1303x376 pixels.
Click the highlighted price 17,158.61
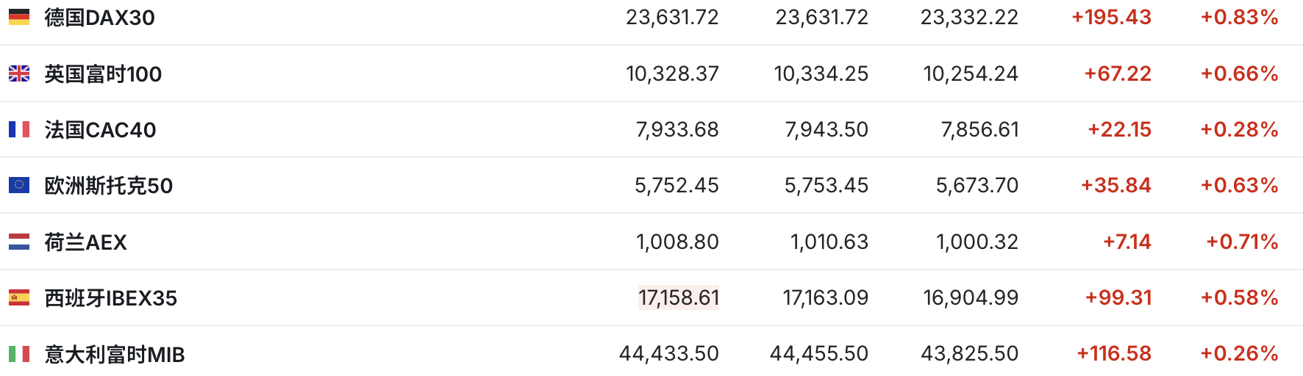[x=678, y=297]
